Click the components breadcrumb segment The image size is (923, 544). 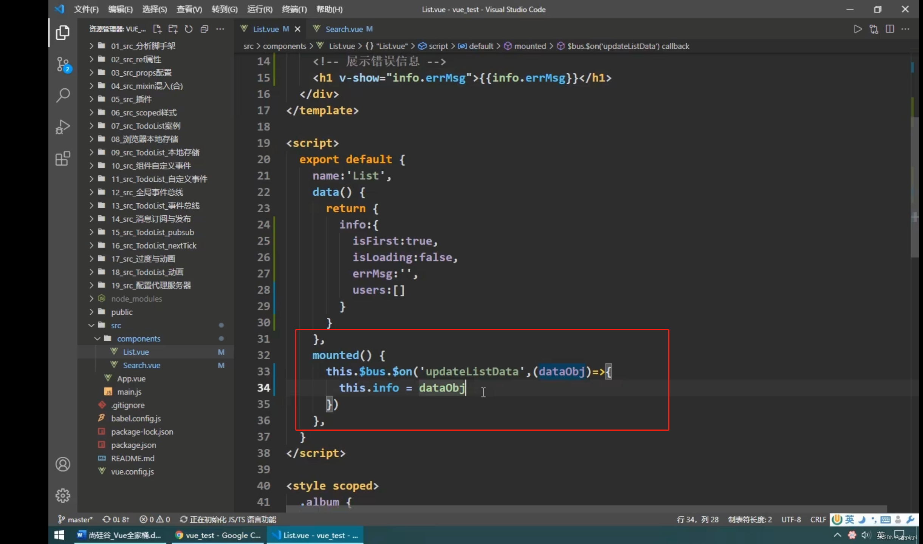[x=285, y=46]
